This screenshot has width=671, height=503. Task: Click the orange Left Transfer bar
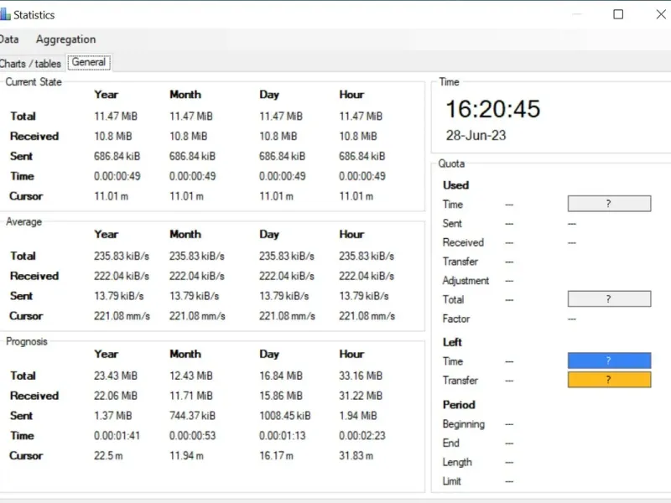click(x=609, y=380)
